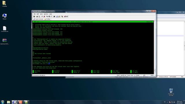Click the NUM indicator in SSH status bar

click(152, 75)
